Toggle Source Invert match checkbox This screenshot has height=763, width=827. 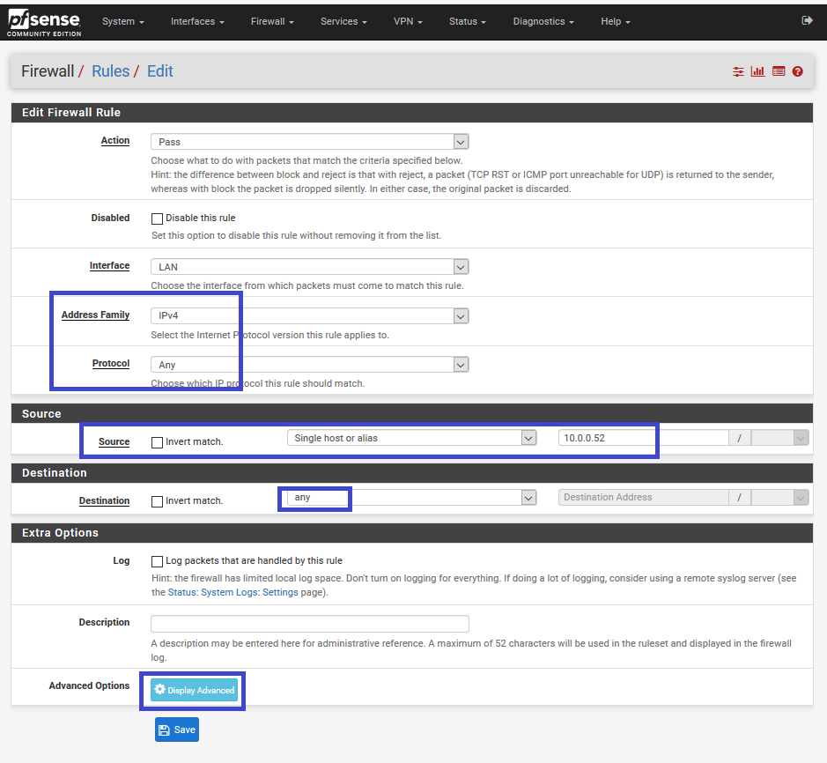157,442
